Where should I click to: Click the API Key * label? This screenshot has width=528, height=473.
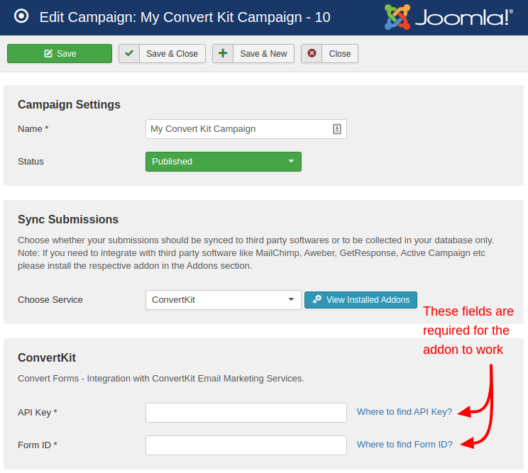coord(38,413)
